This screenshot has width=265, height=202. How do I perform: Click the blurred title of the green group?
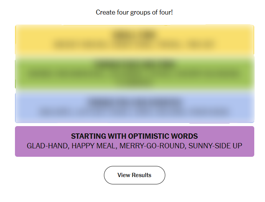(134, 64)
